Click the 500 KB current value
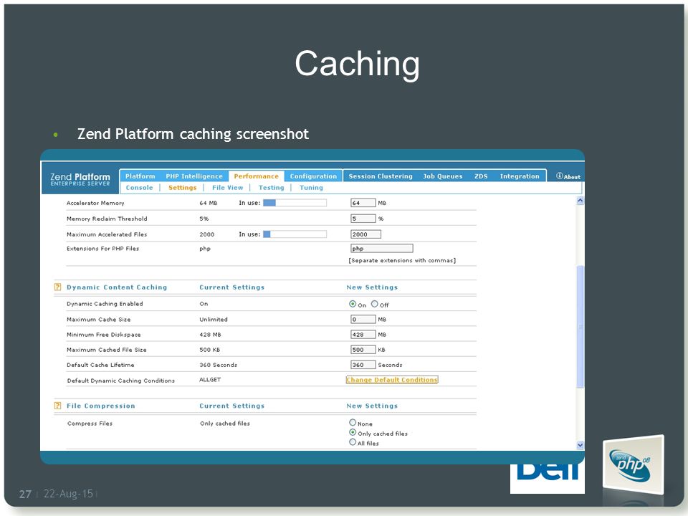Viewport: 688px width, 516px height. point(209,350)
